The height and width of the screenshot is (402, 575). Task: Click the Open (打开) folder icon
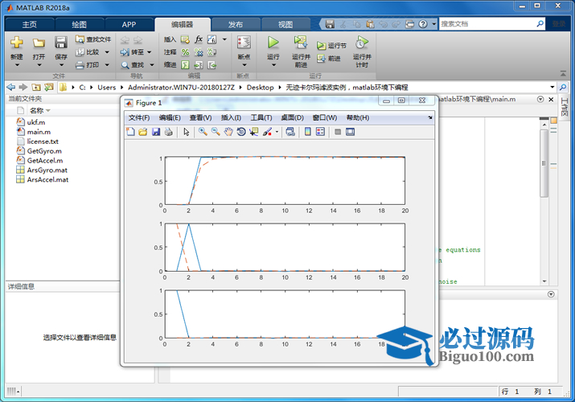click(39, 43)
